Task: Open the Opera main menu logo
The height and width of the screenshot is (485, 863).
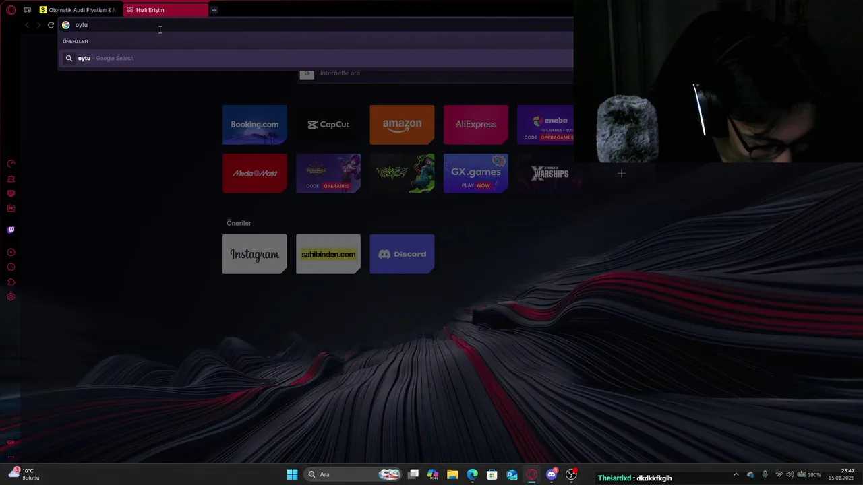Action: click(x=11, y=10)
